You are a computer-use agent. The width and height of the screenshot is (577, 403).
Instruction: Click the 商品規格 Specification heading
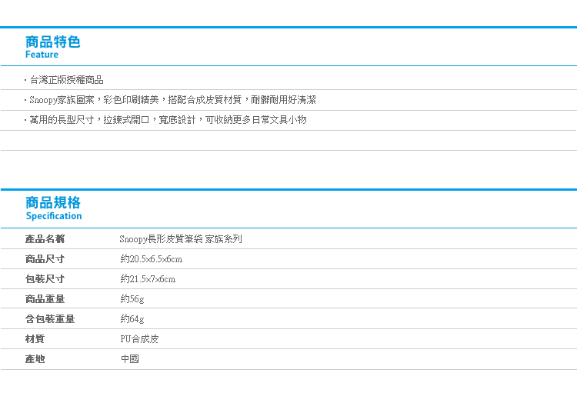coord(53,208)
